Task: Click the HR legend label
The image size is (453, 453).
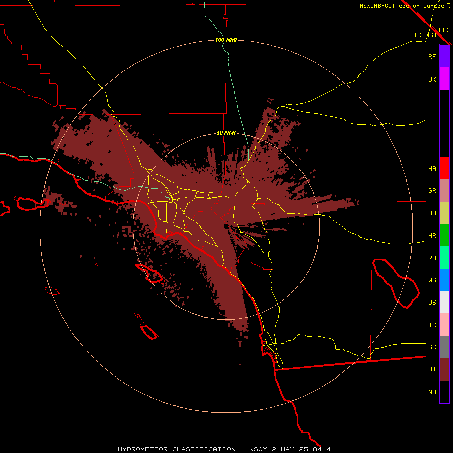Action: pos(432,236)
